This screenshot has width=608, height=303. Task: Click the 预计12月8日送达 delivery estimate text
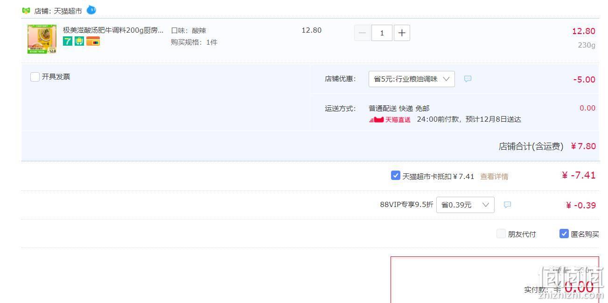[x=493, y=119]
